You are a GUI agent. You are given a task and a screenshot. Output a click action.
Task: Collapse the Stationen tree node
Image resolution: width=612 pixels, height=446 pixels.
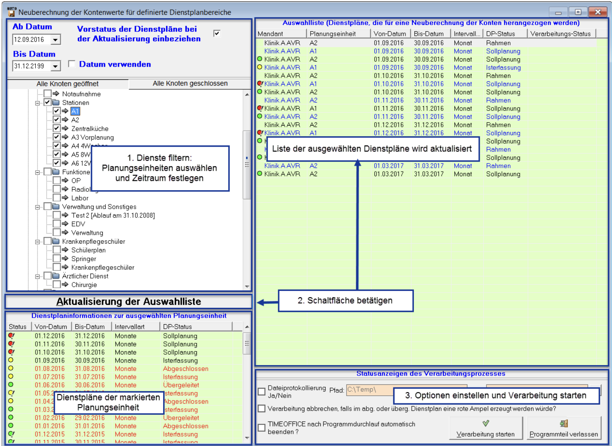pyautogui.click(x=38, y=103)
